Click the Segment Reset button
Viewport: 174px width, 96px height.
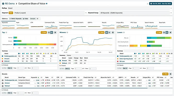pyautogui.click(x=11, y=13)
